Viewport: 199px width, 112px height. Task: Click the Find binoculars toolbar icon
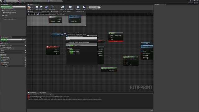[46, 7]
